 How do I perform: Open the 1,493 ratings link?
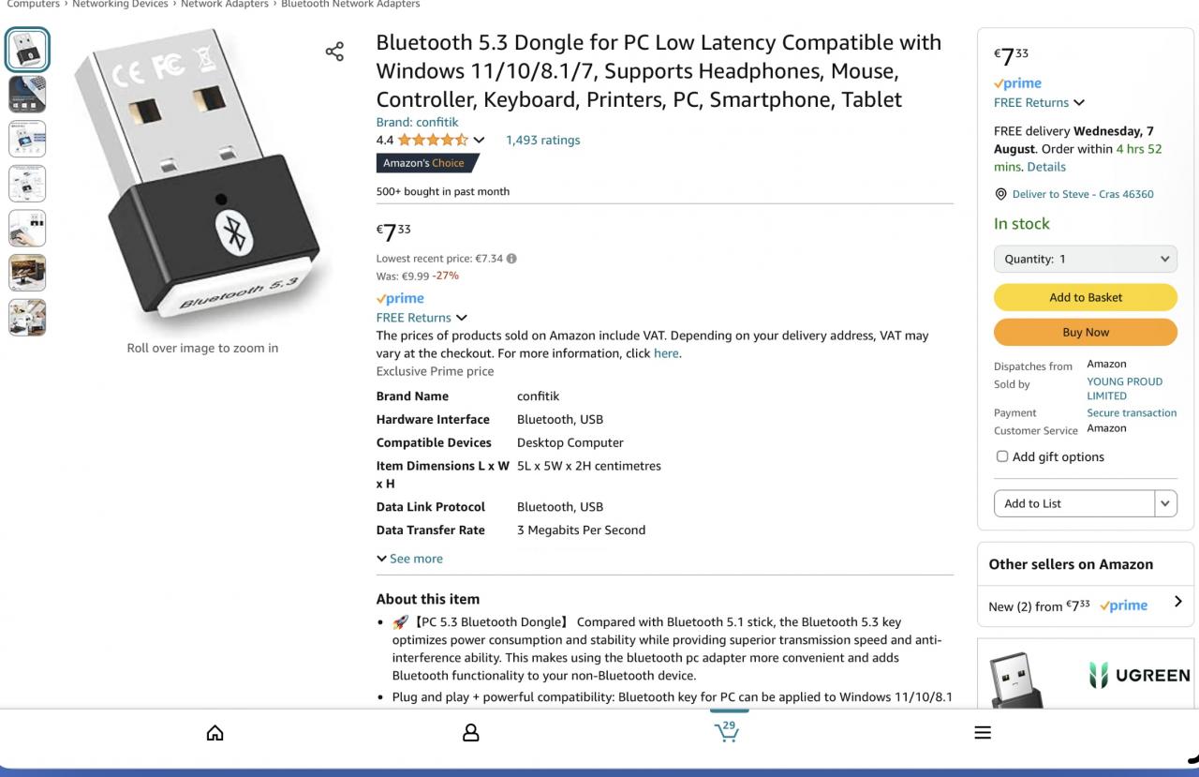[542, 141]
